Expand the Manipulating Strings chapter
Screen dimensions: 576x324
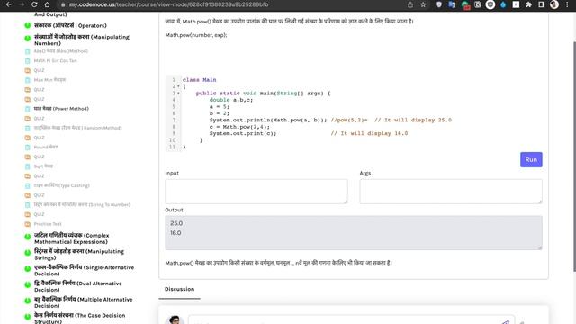[79, 255]
